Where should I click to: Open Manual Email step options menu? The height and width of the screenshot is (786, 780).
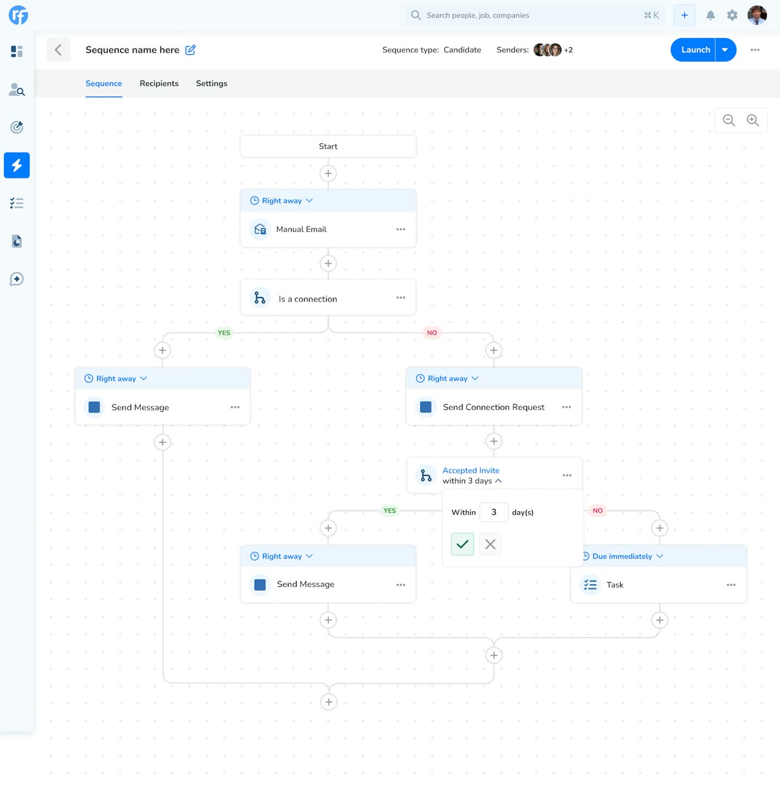click(x=401, y=229)
